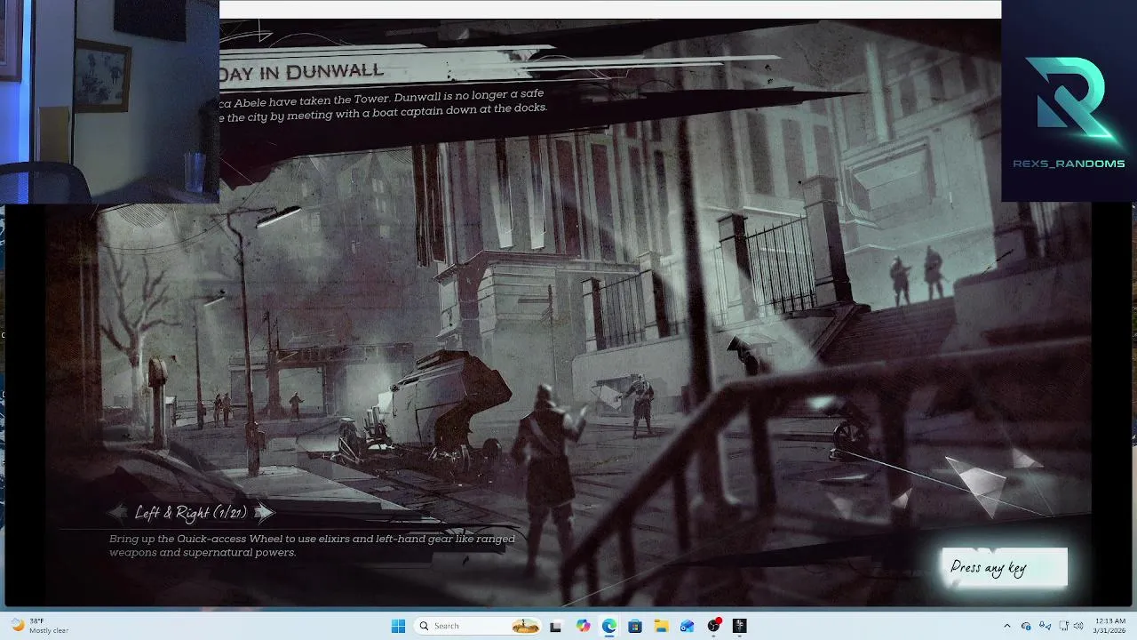
Task: Open Microsoft Store from the taskbar
Action: click(x=635, y=626)
